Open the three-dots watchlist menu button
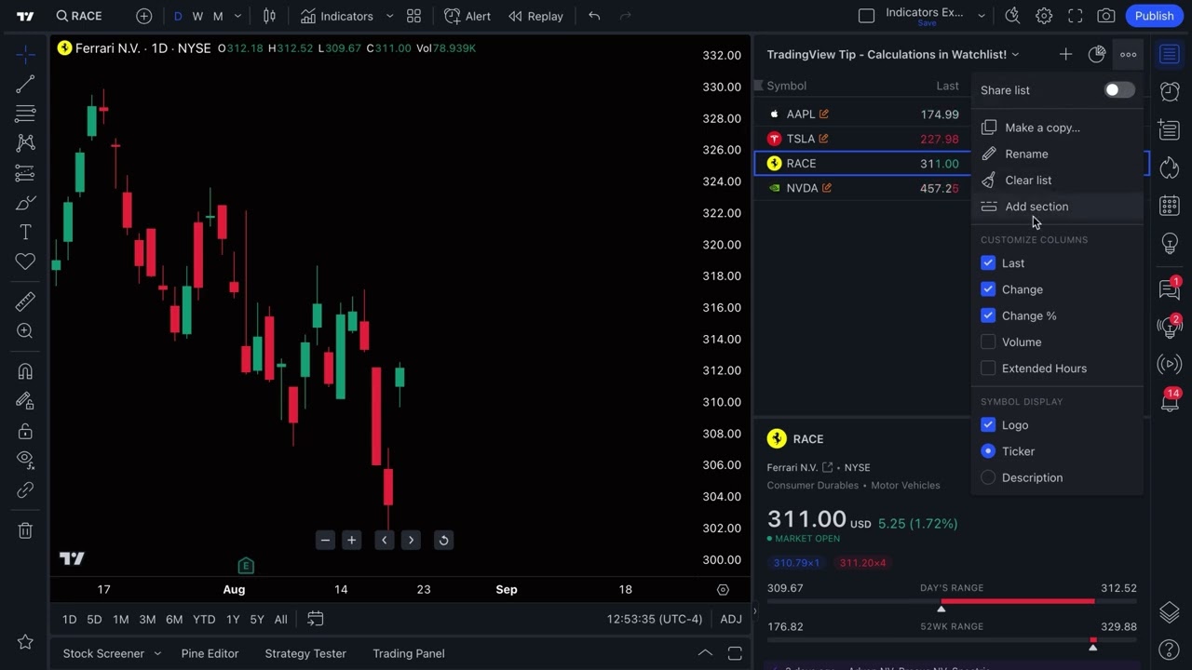The width and height of the screenshot is (1192, 670). point(1128,55)
